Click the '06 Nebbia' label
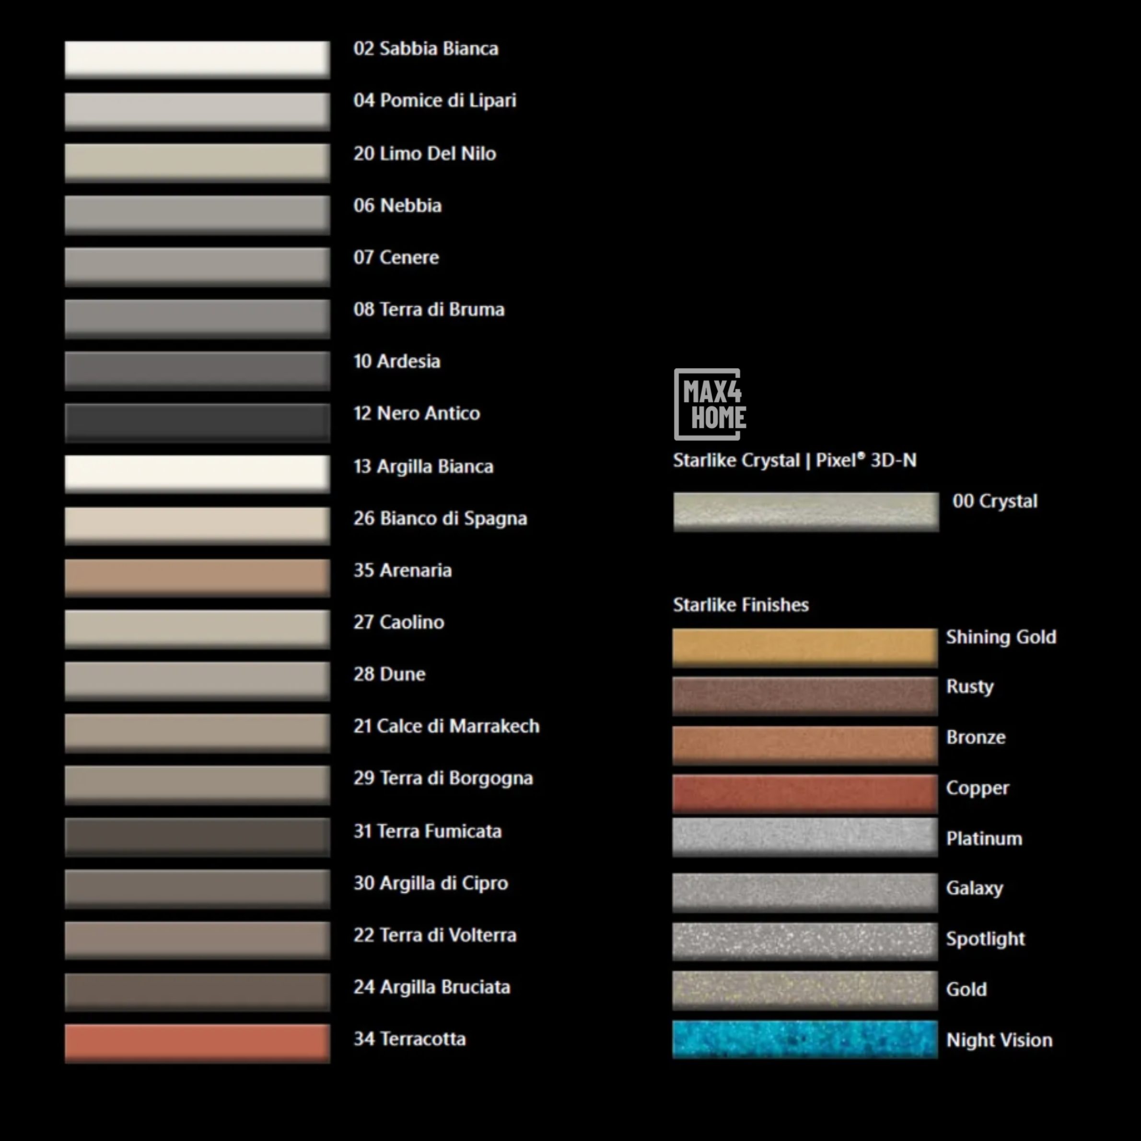Image resolution: width=1141 pixels, height=1141 pixels. (x=397, y=206)
